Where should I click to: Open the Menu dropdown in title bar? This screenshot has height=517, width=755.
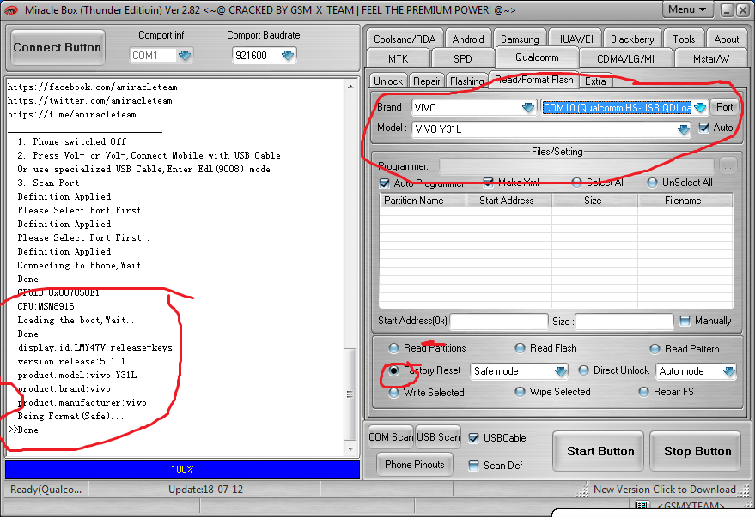pyautogui.click(x=687, y=9)
